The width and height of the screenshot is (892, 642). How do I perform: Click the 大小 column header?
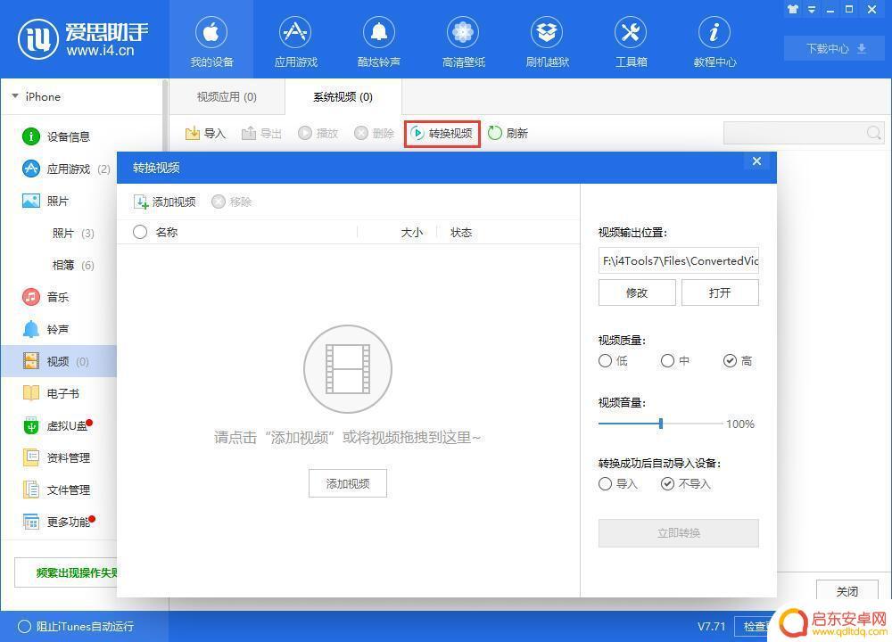(x=412, y=232)
